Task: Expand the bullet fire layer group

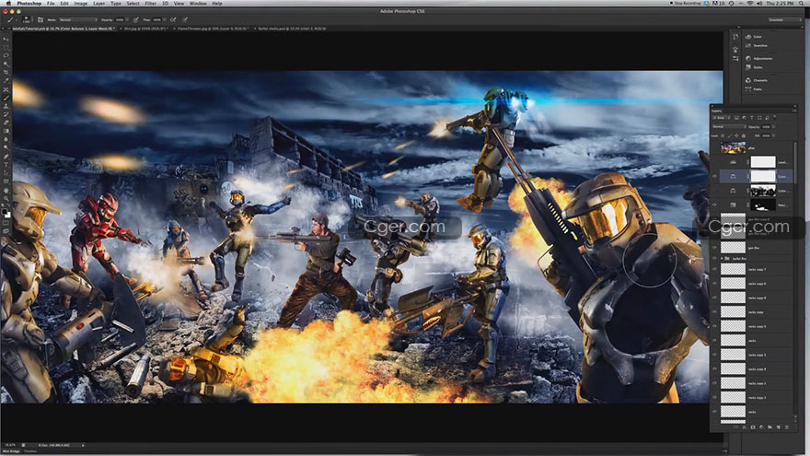Action: 723,258
